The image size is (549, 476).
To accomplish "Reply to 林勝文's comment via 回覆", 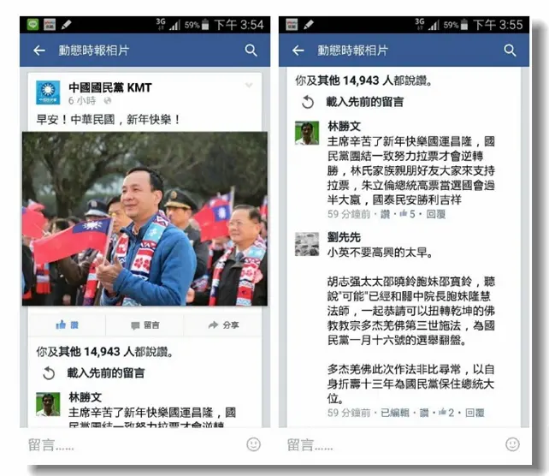I will [436, 214].
